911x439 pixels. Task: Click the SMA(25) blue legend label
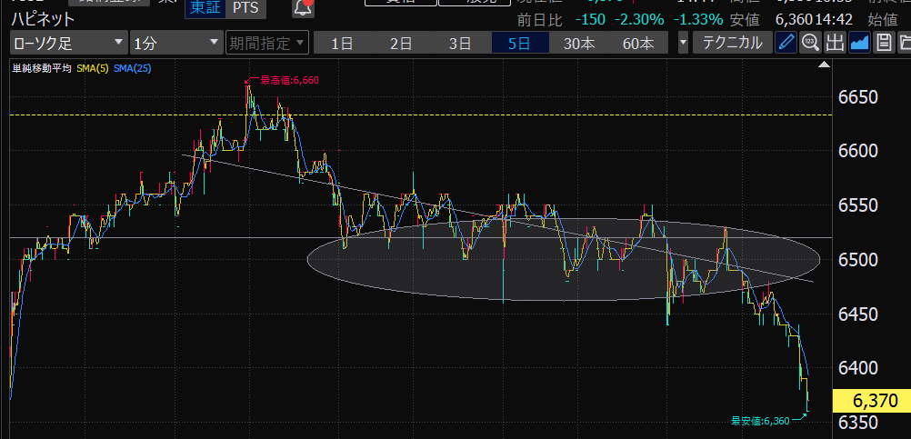pyautogui.click(x=132, y=68)
